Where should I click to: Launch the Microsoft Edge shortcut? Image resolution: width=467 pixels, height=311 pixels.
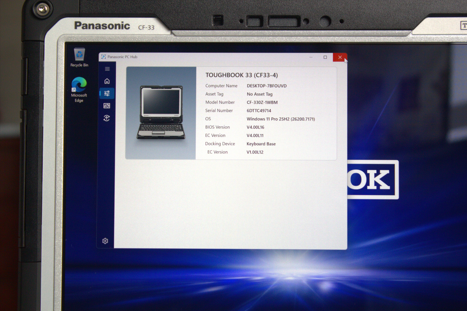79,90
